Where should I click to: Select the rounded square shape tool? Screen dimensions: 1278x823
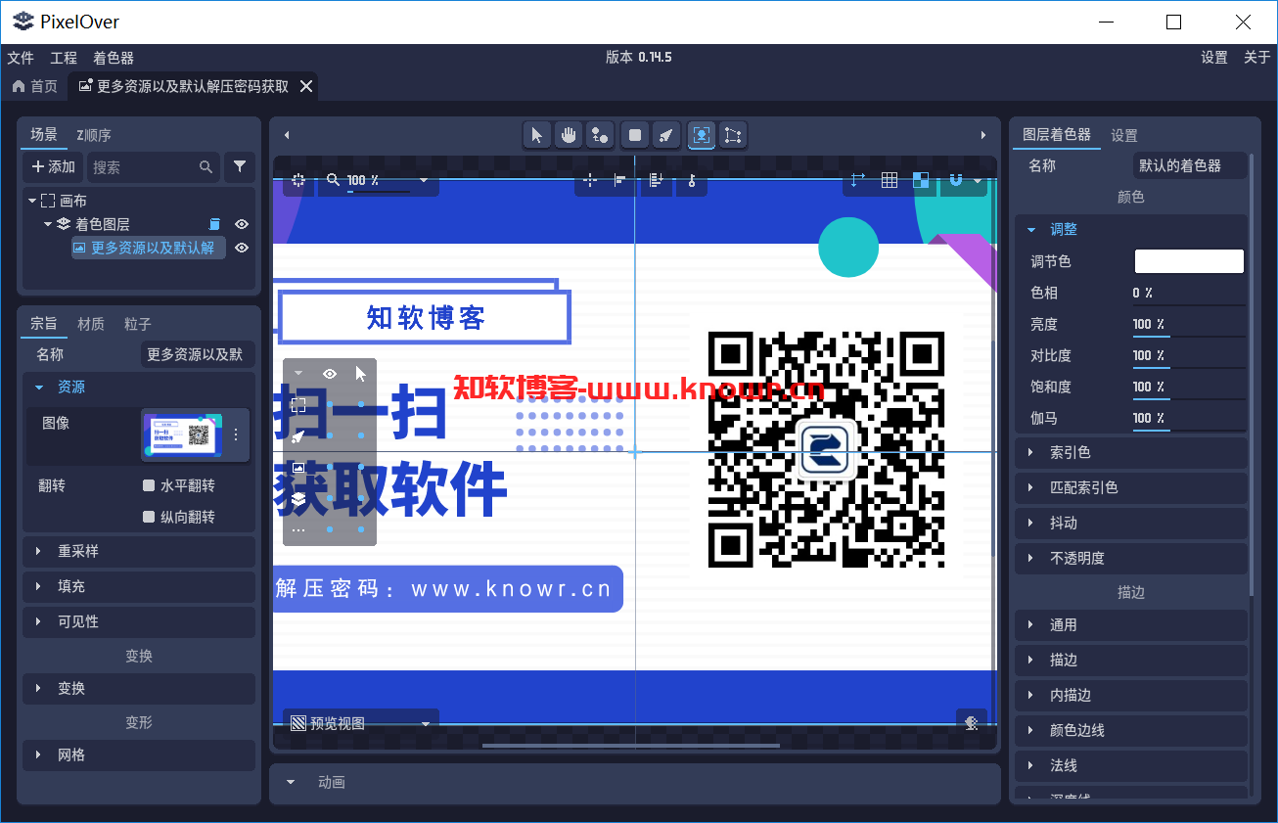pyautogui.click(x=635, y=136)
